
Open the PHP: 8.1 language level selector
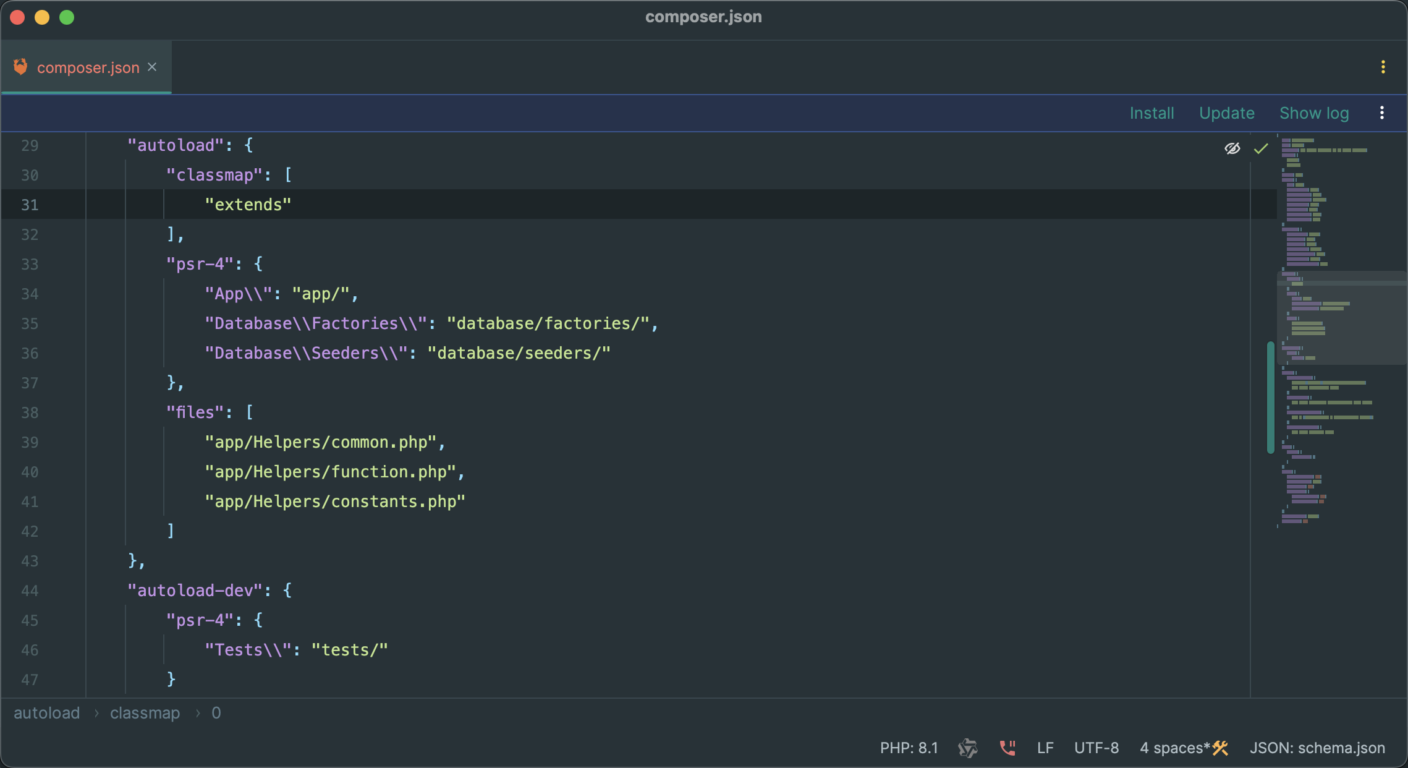(909, 748)
